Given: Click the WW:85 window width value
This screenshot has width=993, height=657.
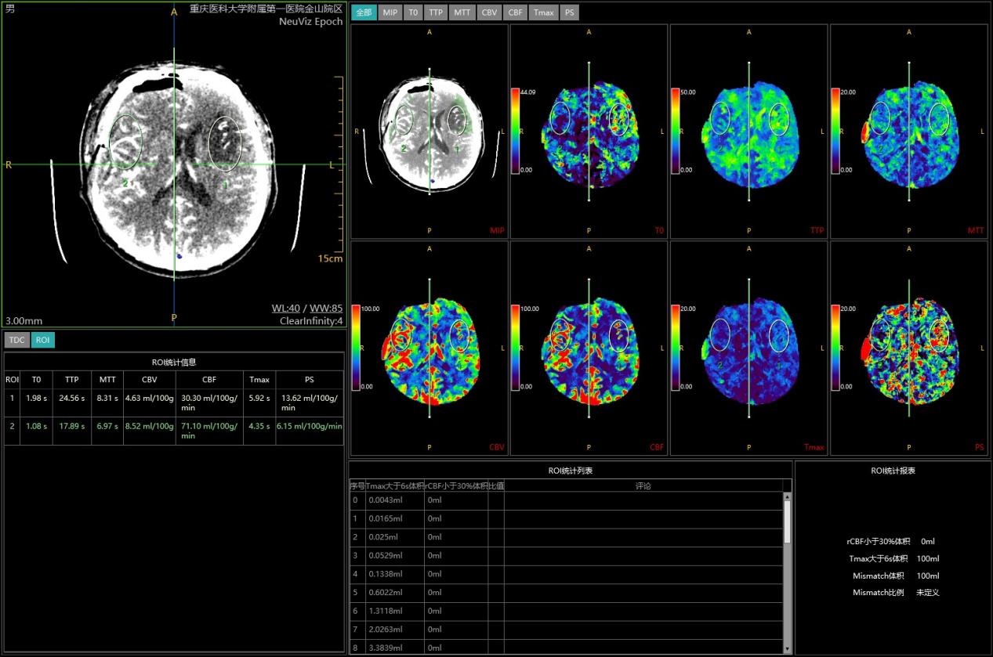Looking at the screenshot, I should 326,308.
